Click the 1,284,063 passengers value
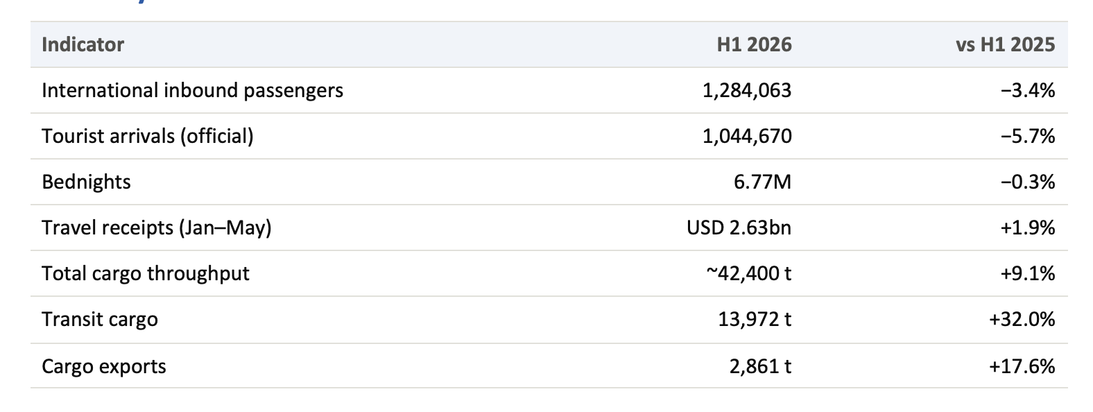 (x=747, y=90)
